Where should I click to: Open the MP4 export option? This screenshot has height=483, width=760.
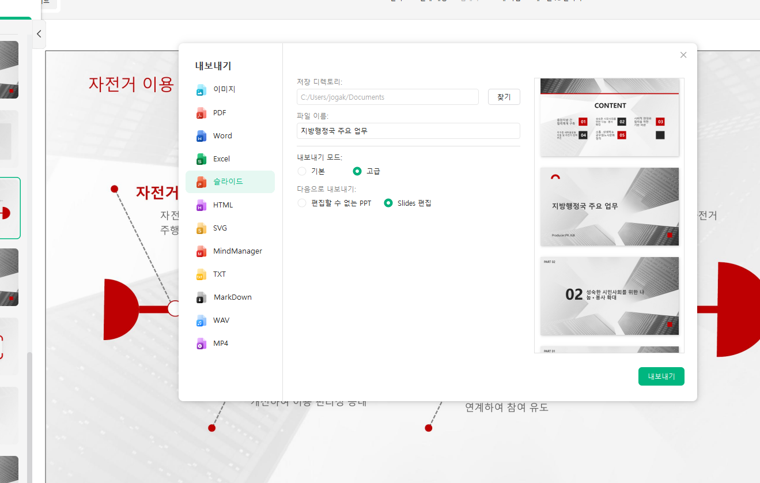[x=230, y=344]
